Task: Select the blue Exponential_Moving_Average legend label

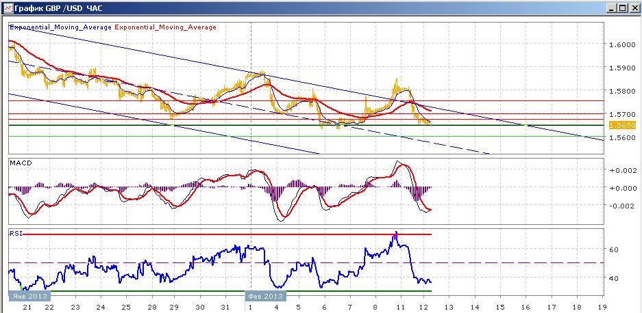Action: coord(60,27)
